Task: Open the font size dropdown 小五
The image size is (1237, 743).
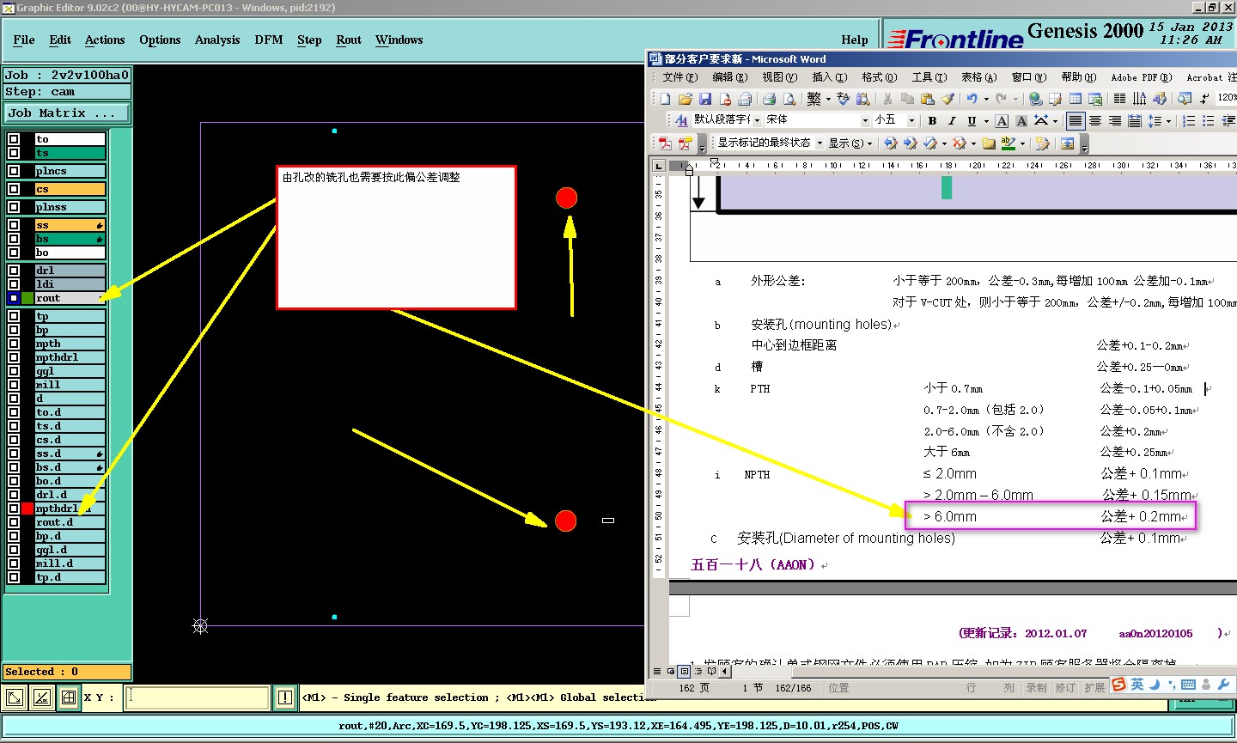Action: [911, 120]
